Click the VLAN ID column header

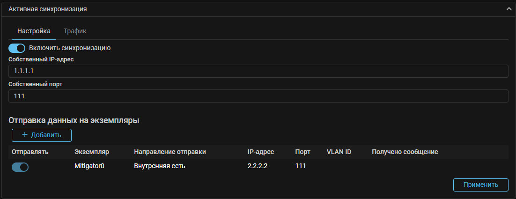(x=339, y=152)
